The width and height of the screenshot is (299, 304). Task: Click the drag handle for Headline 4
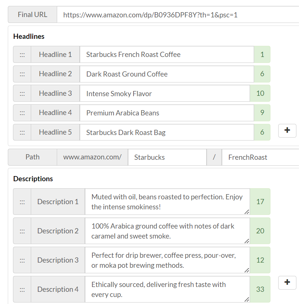(x=22, y=113)
